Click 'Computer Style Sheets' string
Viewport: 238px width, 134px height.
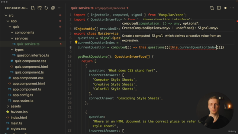pos(114,80)
